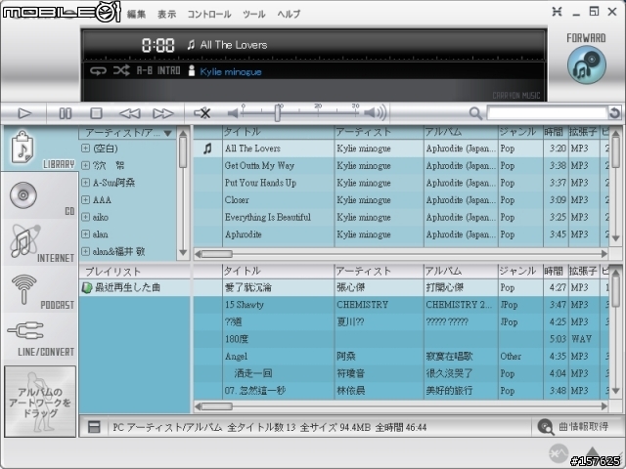The height and width of the screenshot is (469, 626).
Task: Expand the aiko artist node
Action: click(x=85, y=217)
